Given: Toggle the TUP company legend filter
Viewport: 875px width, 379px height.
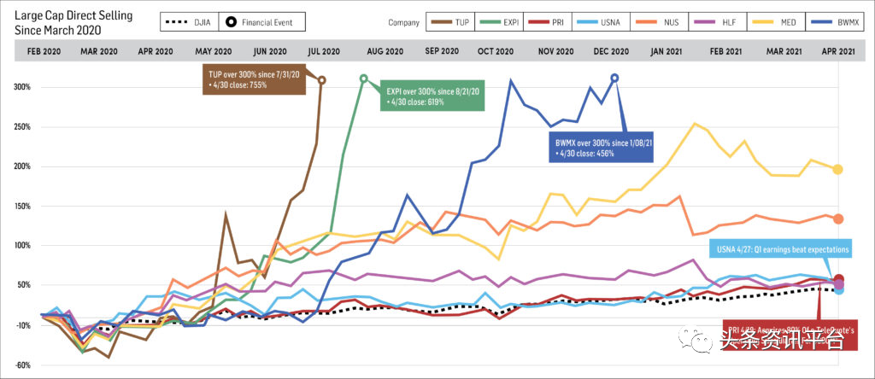Looking at the screenshot, I should (x=451, y=23).
